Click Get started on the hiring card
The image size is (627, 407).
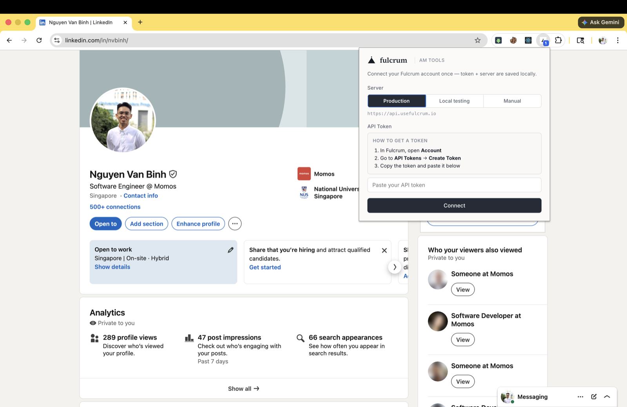(265, 267)
